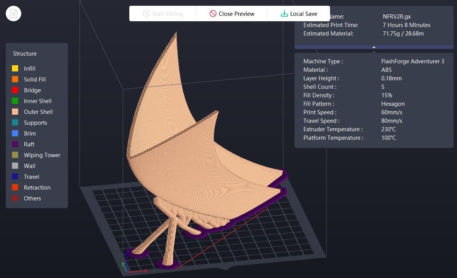Click the 'Bridge' legend label
This screenshot has height=278, width=457.
click(x=32, y=90)
